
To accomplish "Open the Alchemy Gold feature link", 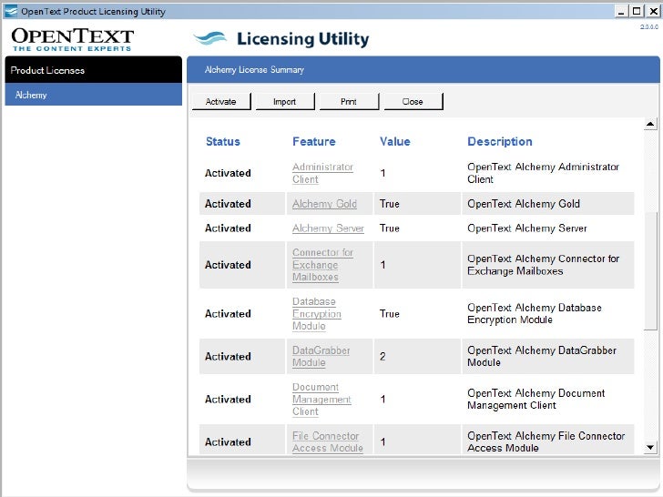I will (x=324, y=204).
